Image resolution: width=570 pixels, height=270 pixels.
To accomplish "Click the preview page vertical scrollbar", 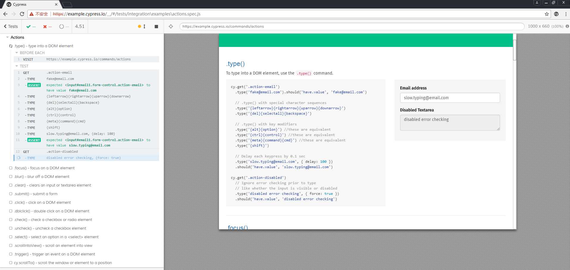I will pos(514,50).
